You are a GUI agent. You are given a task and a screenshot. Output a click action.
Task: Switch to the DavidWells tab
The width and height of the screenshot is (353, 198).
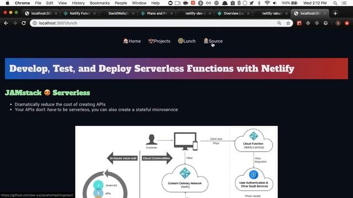pyautogui.click(x=118, y=13)
